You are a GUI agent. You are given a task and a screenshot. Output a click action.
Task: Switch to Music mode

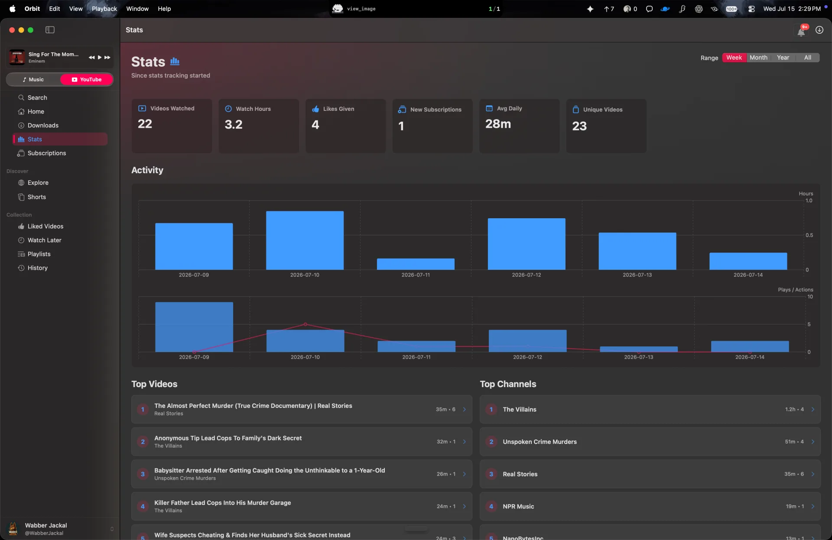pyautogui.click(x=33, y=80)
